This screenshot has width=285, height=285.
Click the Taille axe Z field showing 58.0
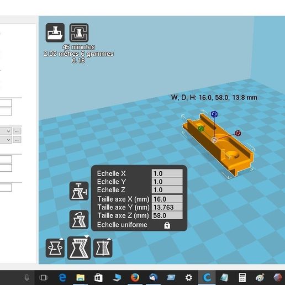pos(167,215)
